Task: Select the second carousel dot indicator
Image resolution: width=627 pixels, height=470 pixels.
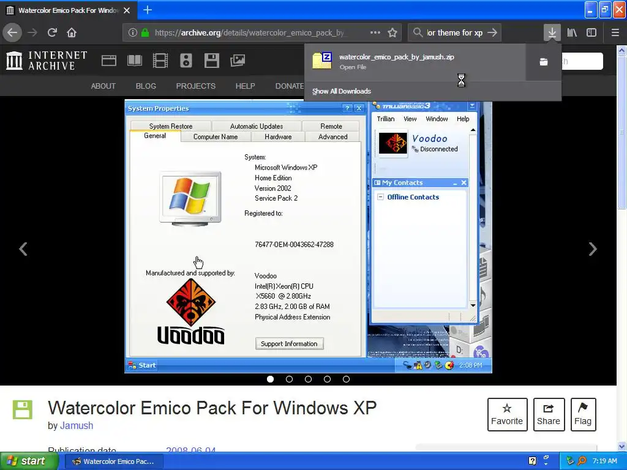Action: pos(290,379)
